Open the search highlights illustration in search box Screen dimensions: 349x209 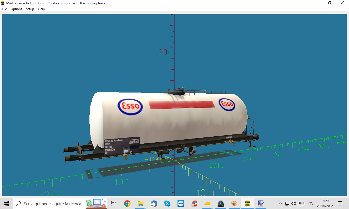click(x=96, y=203)
